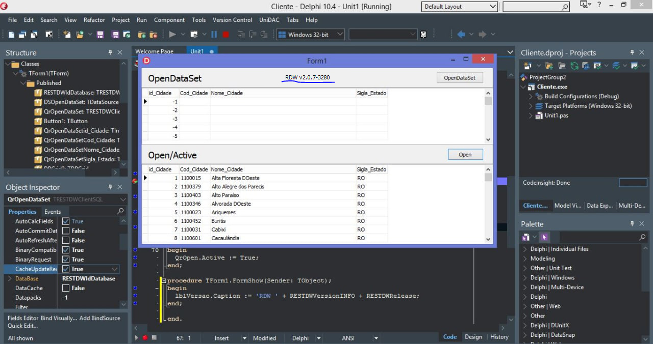The width and height of the screenshot is (653, 344).
Task: Pin the Structure panel
Action: click(x=110, y=52)
